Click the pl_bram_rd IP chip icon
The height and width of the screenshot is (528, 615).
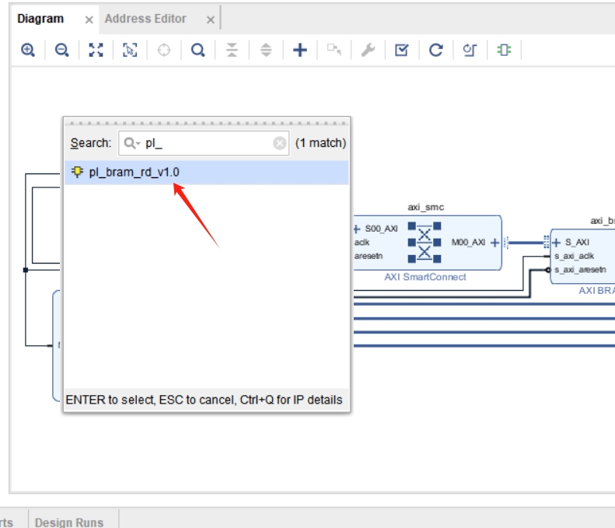tap(77, 172)
